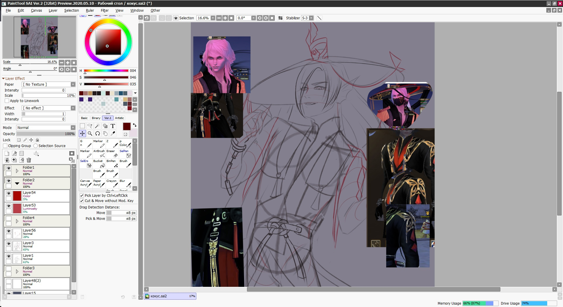
Task: Enable the Clipping Group checkbox
Action: click(5, 146)
